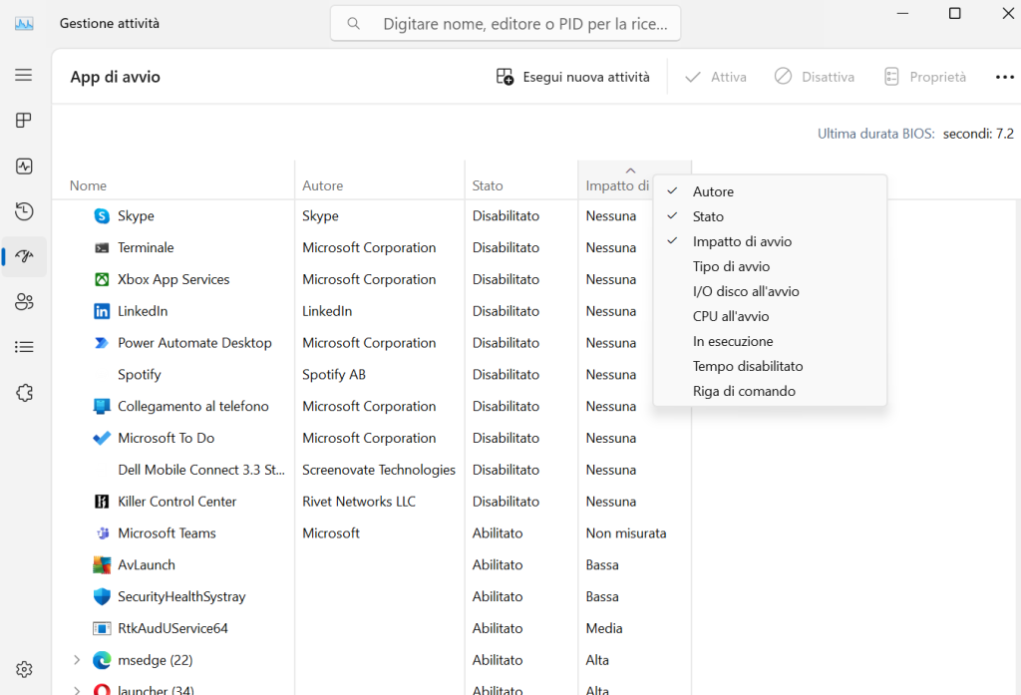Click the Microsoft To Do checkmark icon
This screenshot has height=695, width=1021.
[x=102, y=438]
